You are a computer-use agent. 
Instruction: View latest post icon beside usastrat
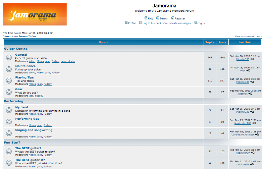250,94
